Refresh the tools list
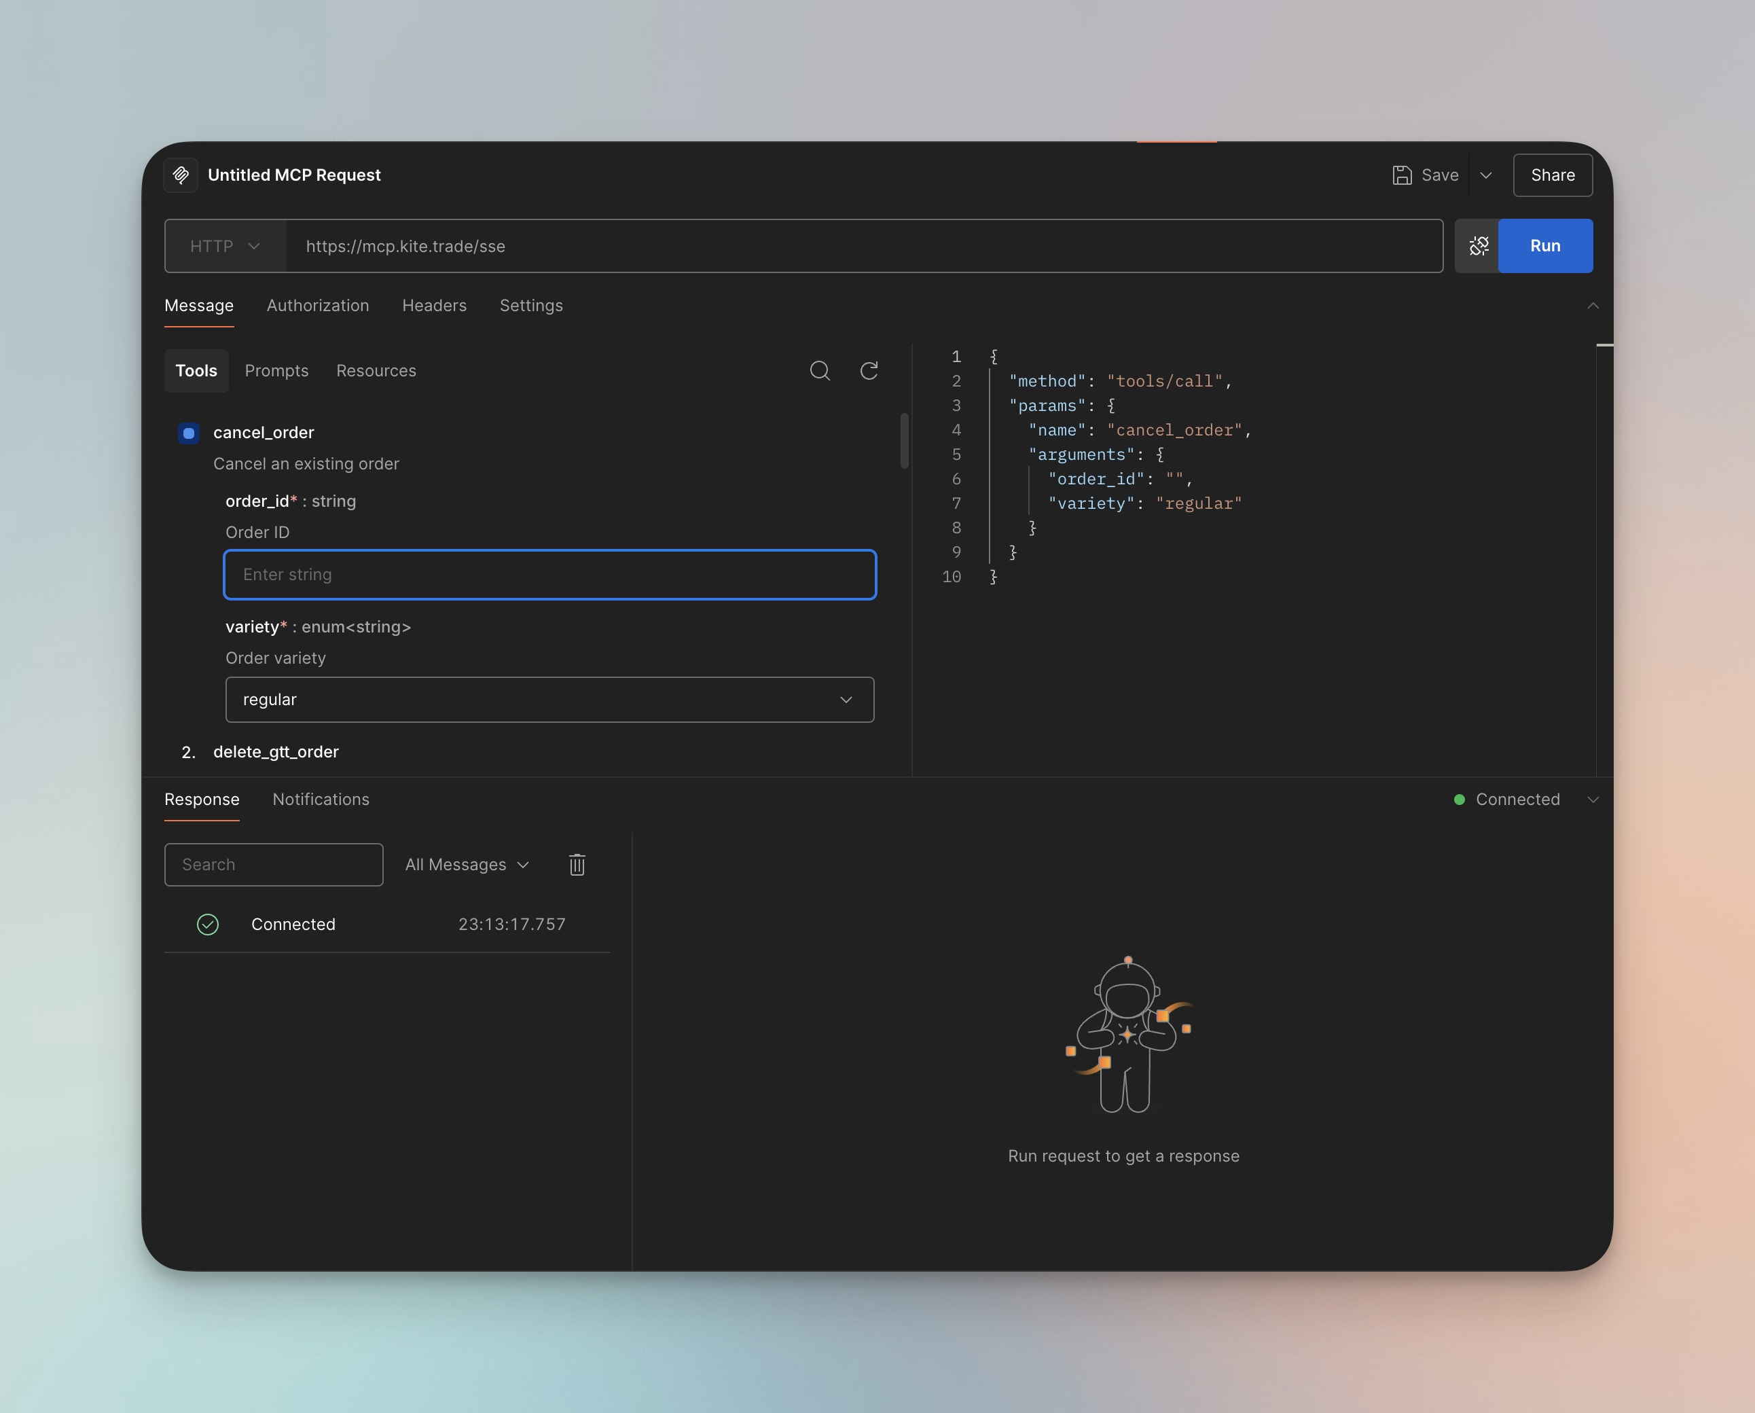Image resolution: width=1755 pixels, height=1413 pixels. click(869, 372)
